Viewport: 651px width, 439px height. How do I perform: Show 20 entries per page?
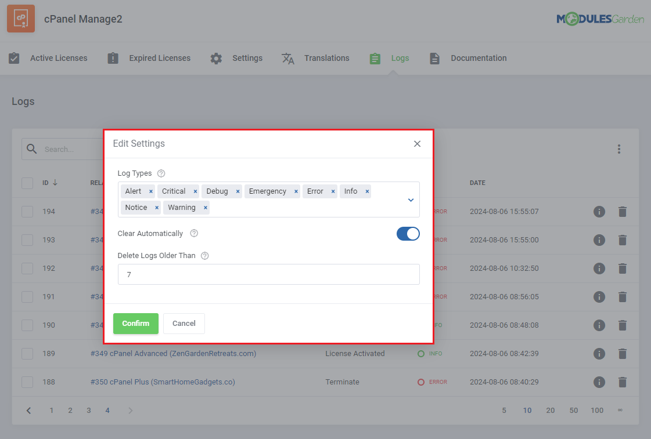pos(550,411)
